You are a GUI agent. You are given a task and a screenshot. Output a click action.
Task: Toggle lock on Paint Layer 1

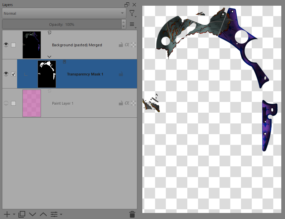coord(121,103)
